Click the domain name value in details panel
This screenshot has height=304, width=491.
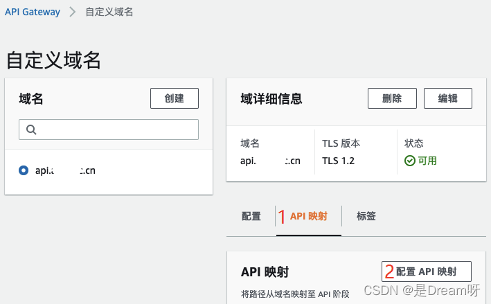270,161
